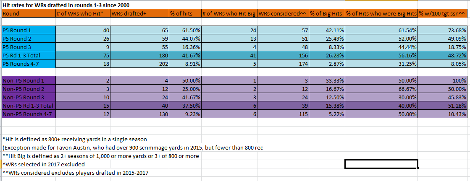470x181 pixels.
Task: Select the 'Non-P5 Rounds 4-7' label cell
Action: click(29, 114)
